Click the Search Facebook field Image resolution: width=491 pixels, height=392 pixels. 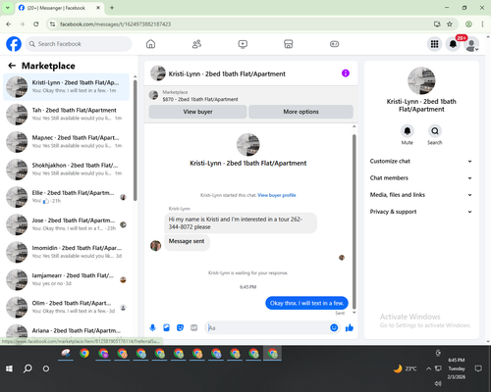click(x=79, y=44)
